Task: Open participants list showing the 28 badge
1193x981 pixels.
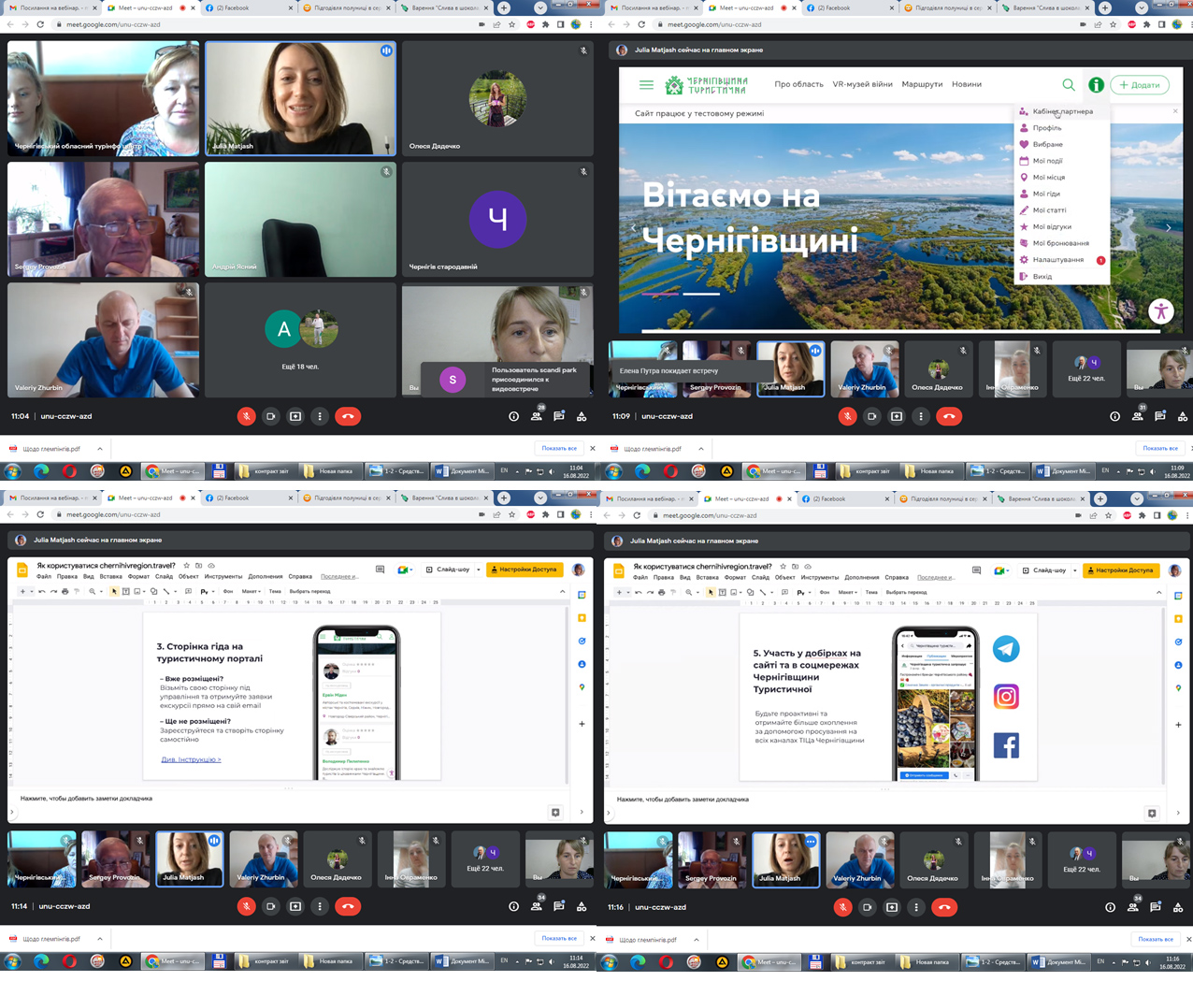Action: [537, 416]
